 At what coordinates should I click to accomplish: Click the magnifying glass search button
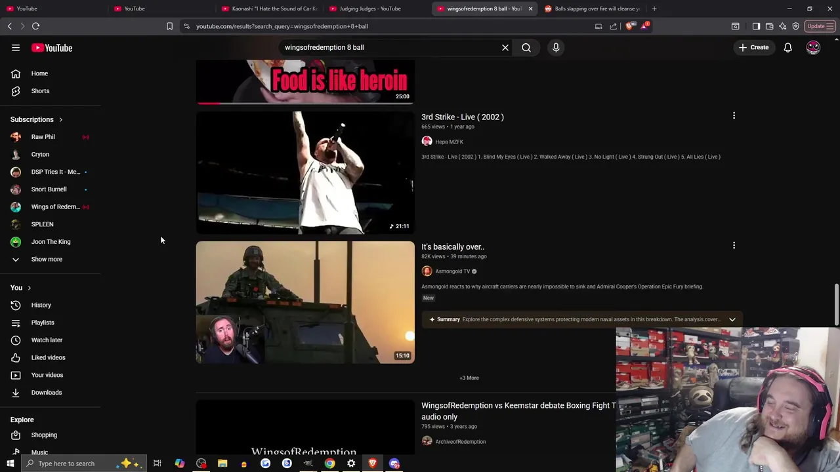pyautogui.click(x=526, y=47)
